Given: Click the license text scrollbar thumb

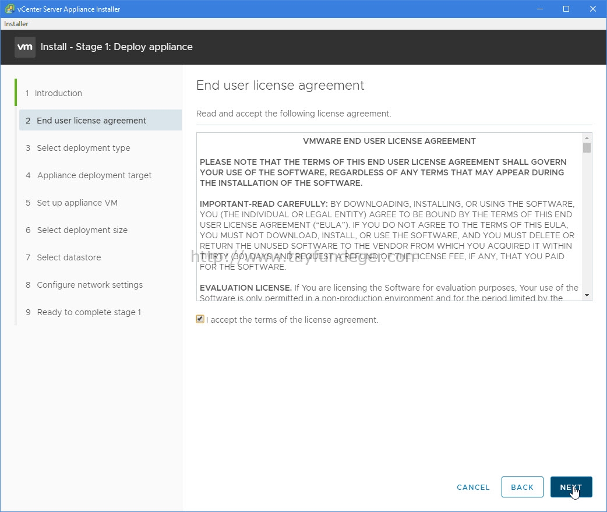Looking at the screenshot, I should [x=587, y=147].
